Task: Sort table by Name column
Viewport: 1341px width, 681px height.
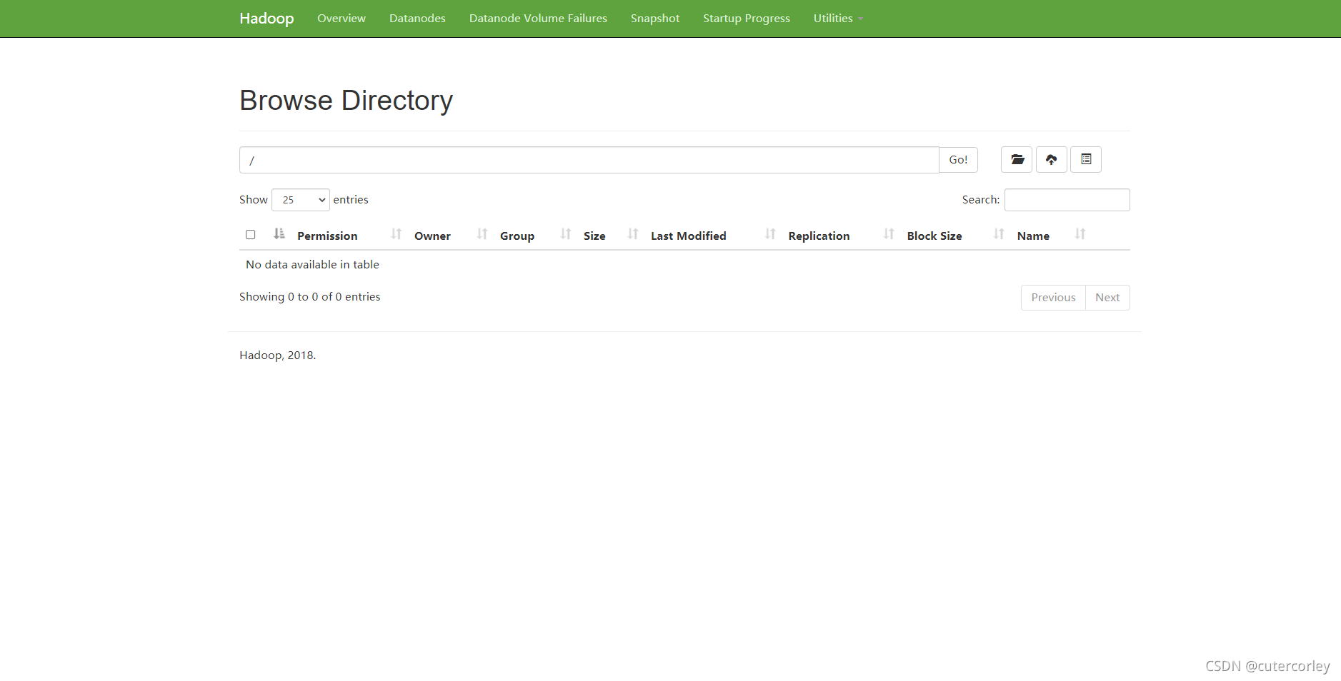Action: point(1033,236)
